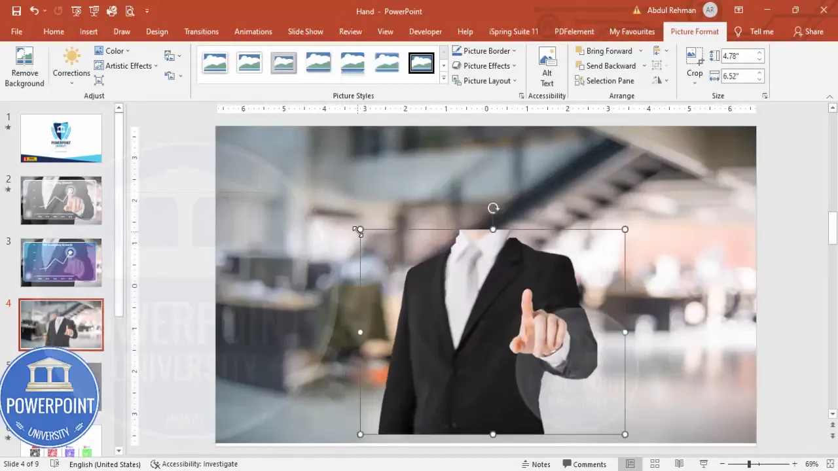This screenshot has width=838, height=471.
Task: Apply the black double-frame picture style
Action: pos(421,63)
